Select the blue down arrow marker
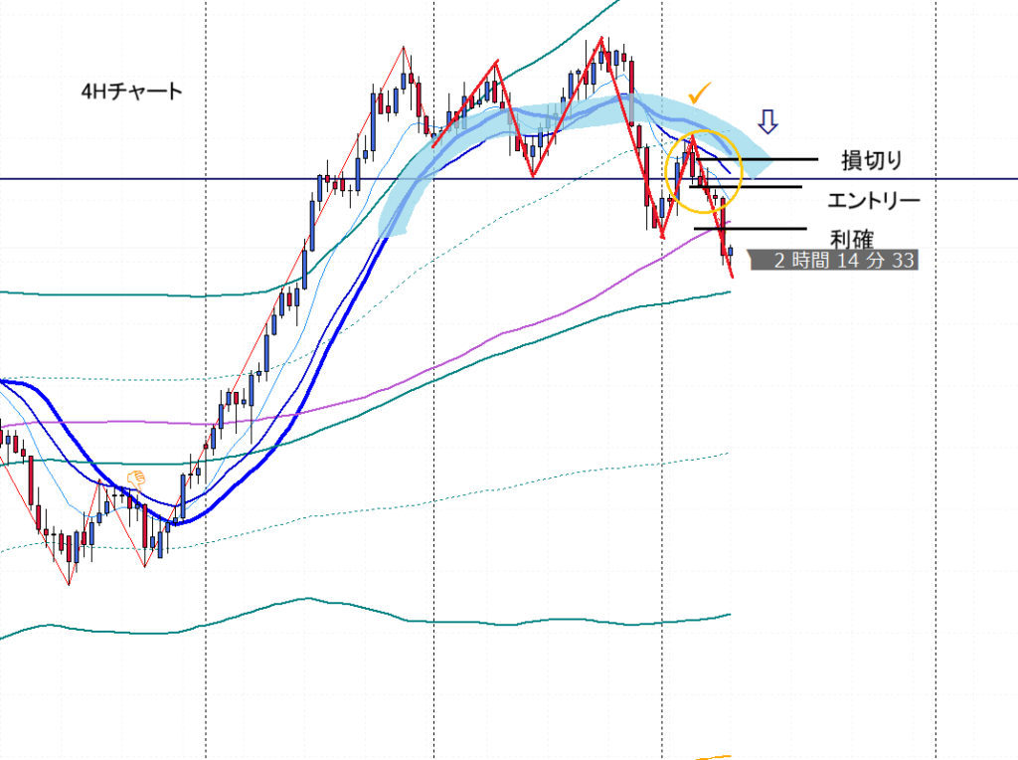The height and width of the screenshot is (760, 1018). click(768, 121)
